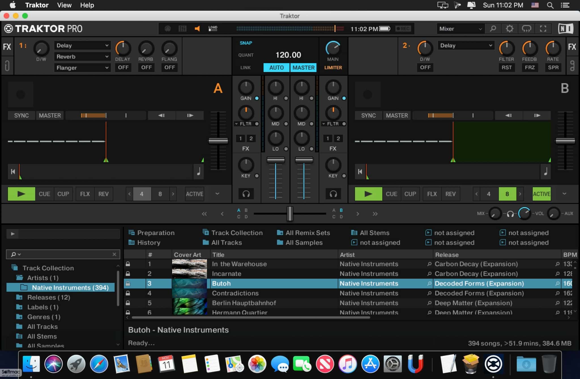Click the Cruise mode headset icon

(526, 29)
